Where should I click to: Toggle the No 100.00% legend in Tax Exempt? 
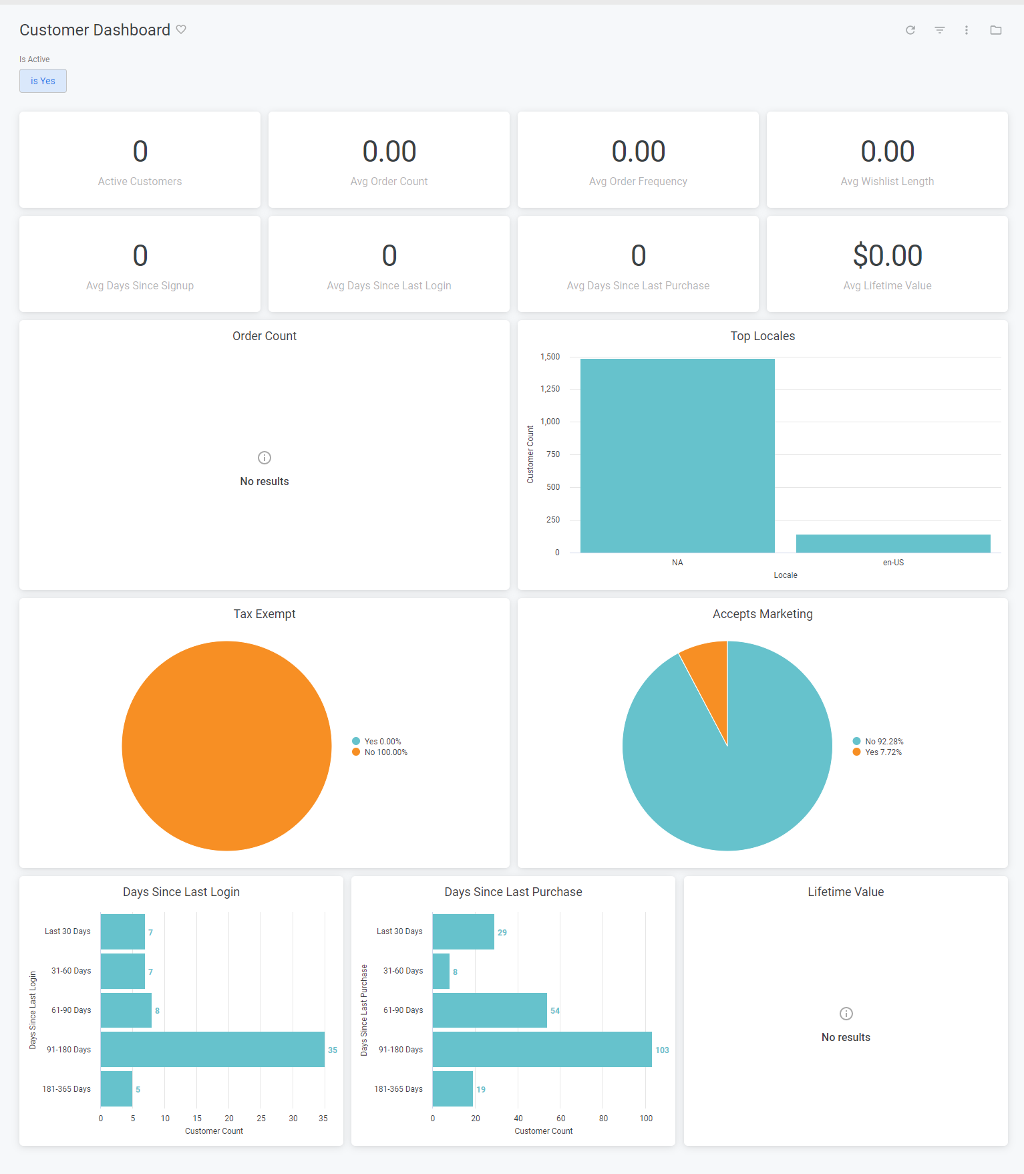380,752
